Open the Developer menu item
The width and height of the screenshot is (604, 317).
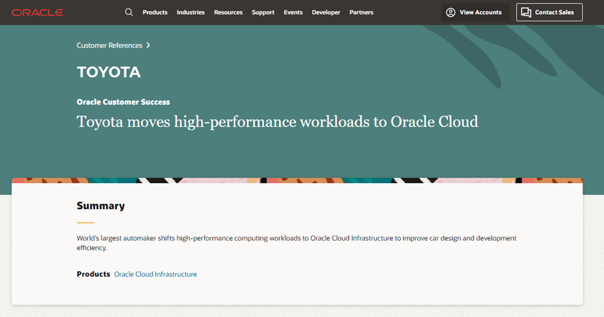326,12
